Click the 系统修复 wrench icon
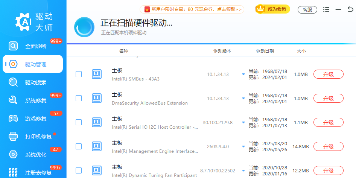 tap(13, 100)
